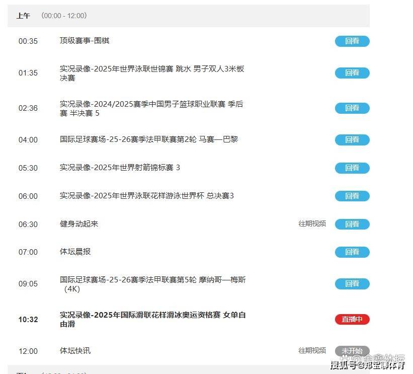Select 法甲联赛第2轮 马赛—巴黎 title
This screenshot has height=374, width=413.
coord(149,139)
